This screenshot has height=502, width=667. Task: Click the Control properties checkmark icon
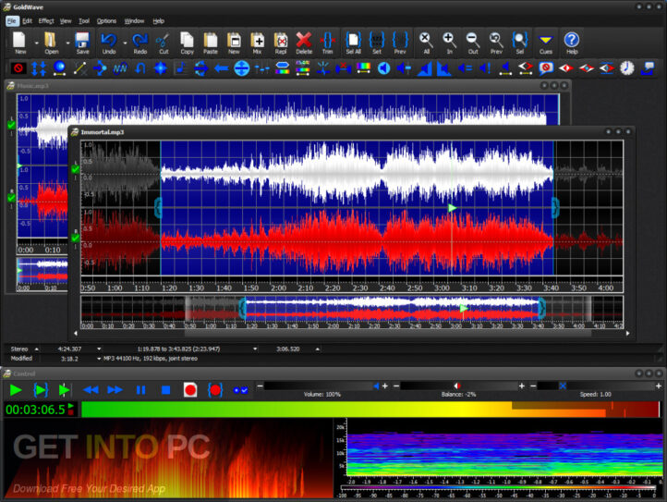[x=241, y=390]
